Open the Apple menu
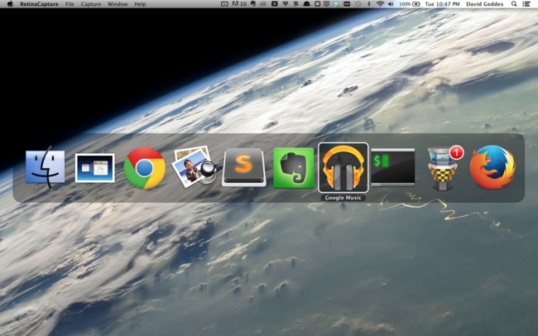The image size is (538, 336). coord(9,4)
